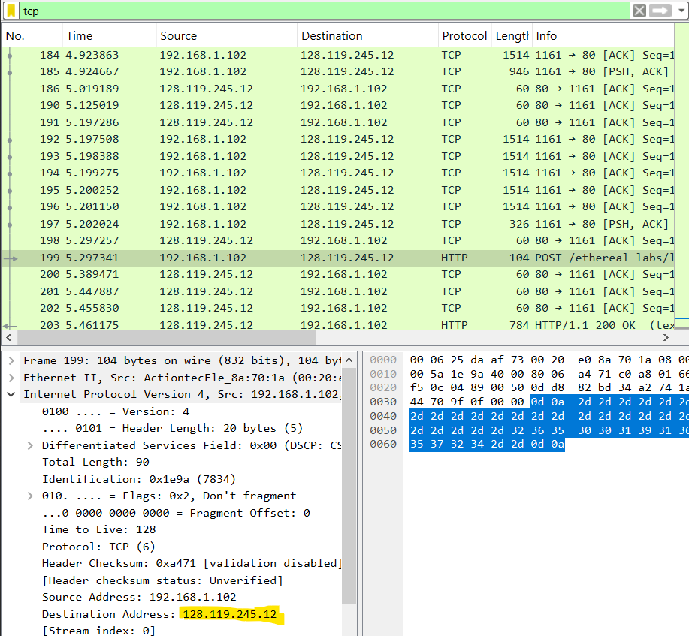Select packet 190 at time 5.125019
This screenshot has width=689, height=636.
(x=337, y=105)
